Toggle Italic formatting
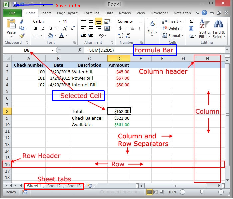This screenshot has width=233, height=199. (x=43, y=28)
